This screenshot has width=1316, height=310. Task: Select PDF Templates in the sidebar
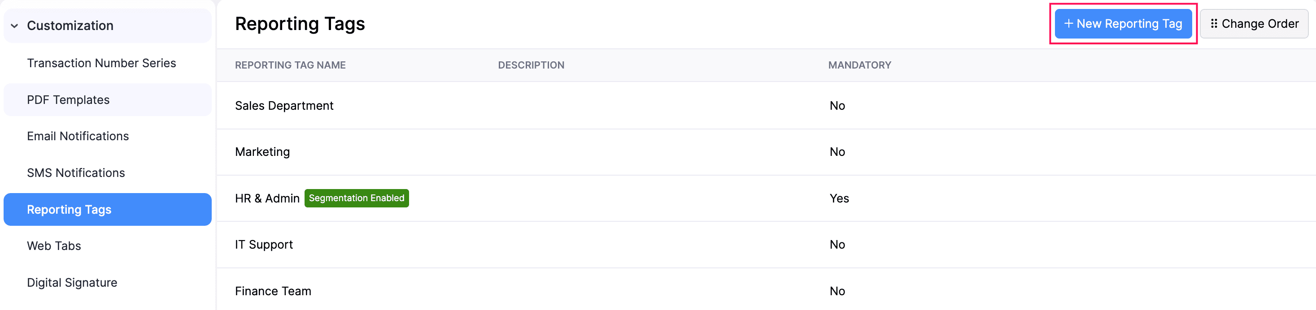coord(68,99)
